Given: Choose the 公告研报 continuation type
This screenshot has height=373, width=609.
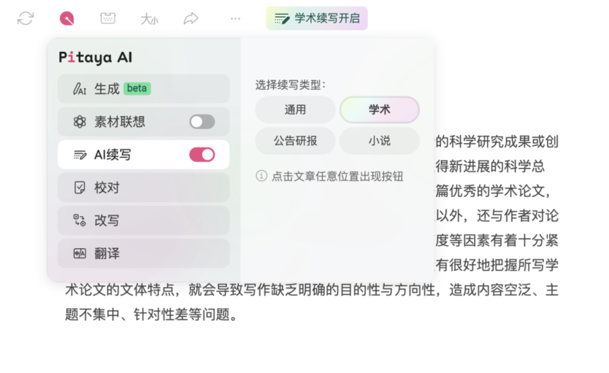Looking at the screenshot, I should [295, 141].
